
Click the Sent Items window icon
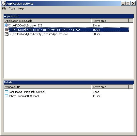(x=6, y=92)
